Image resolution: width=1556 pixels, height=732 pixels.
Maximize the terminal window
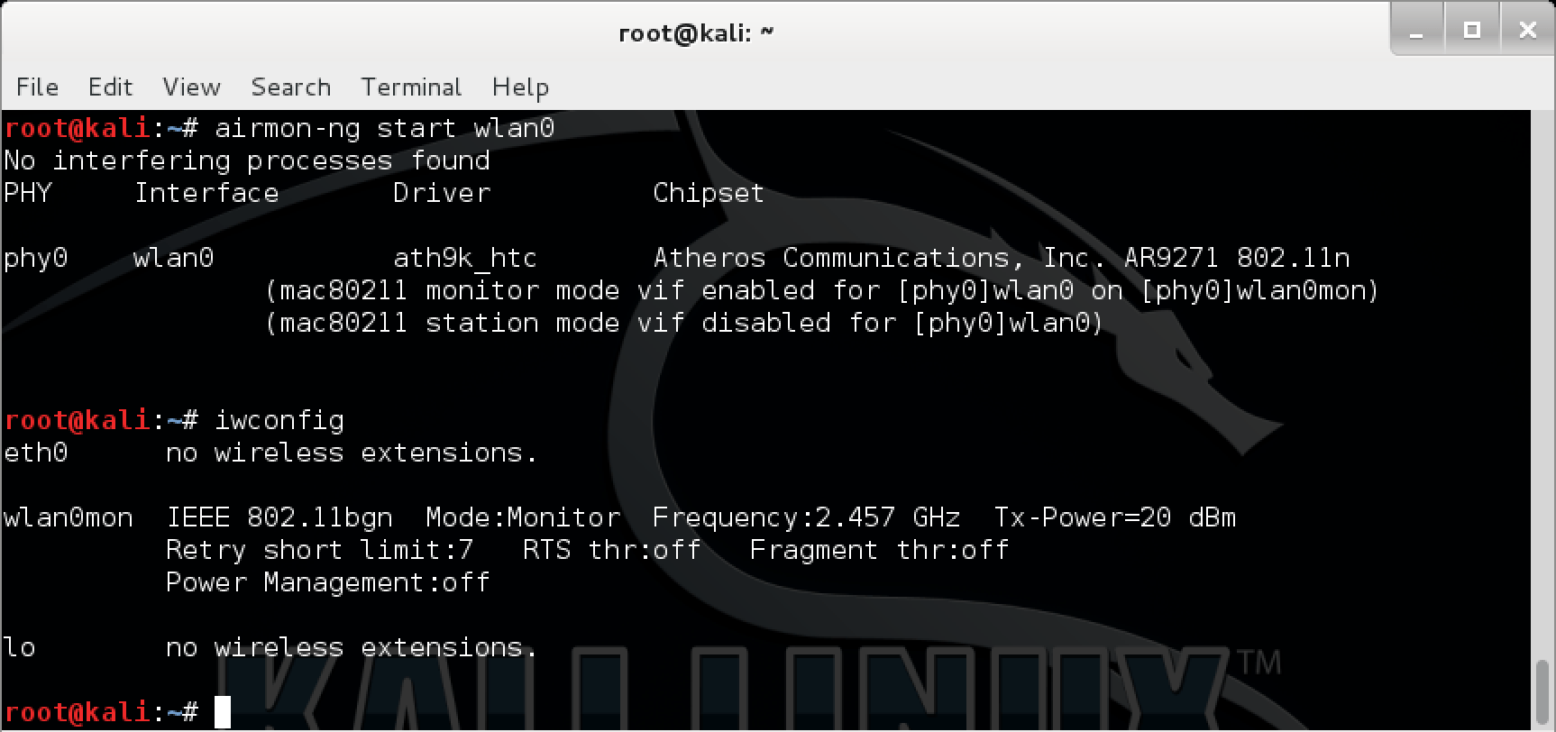[1472, 32]
